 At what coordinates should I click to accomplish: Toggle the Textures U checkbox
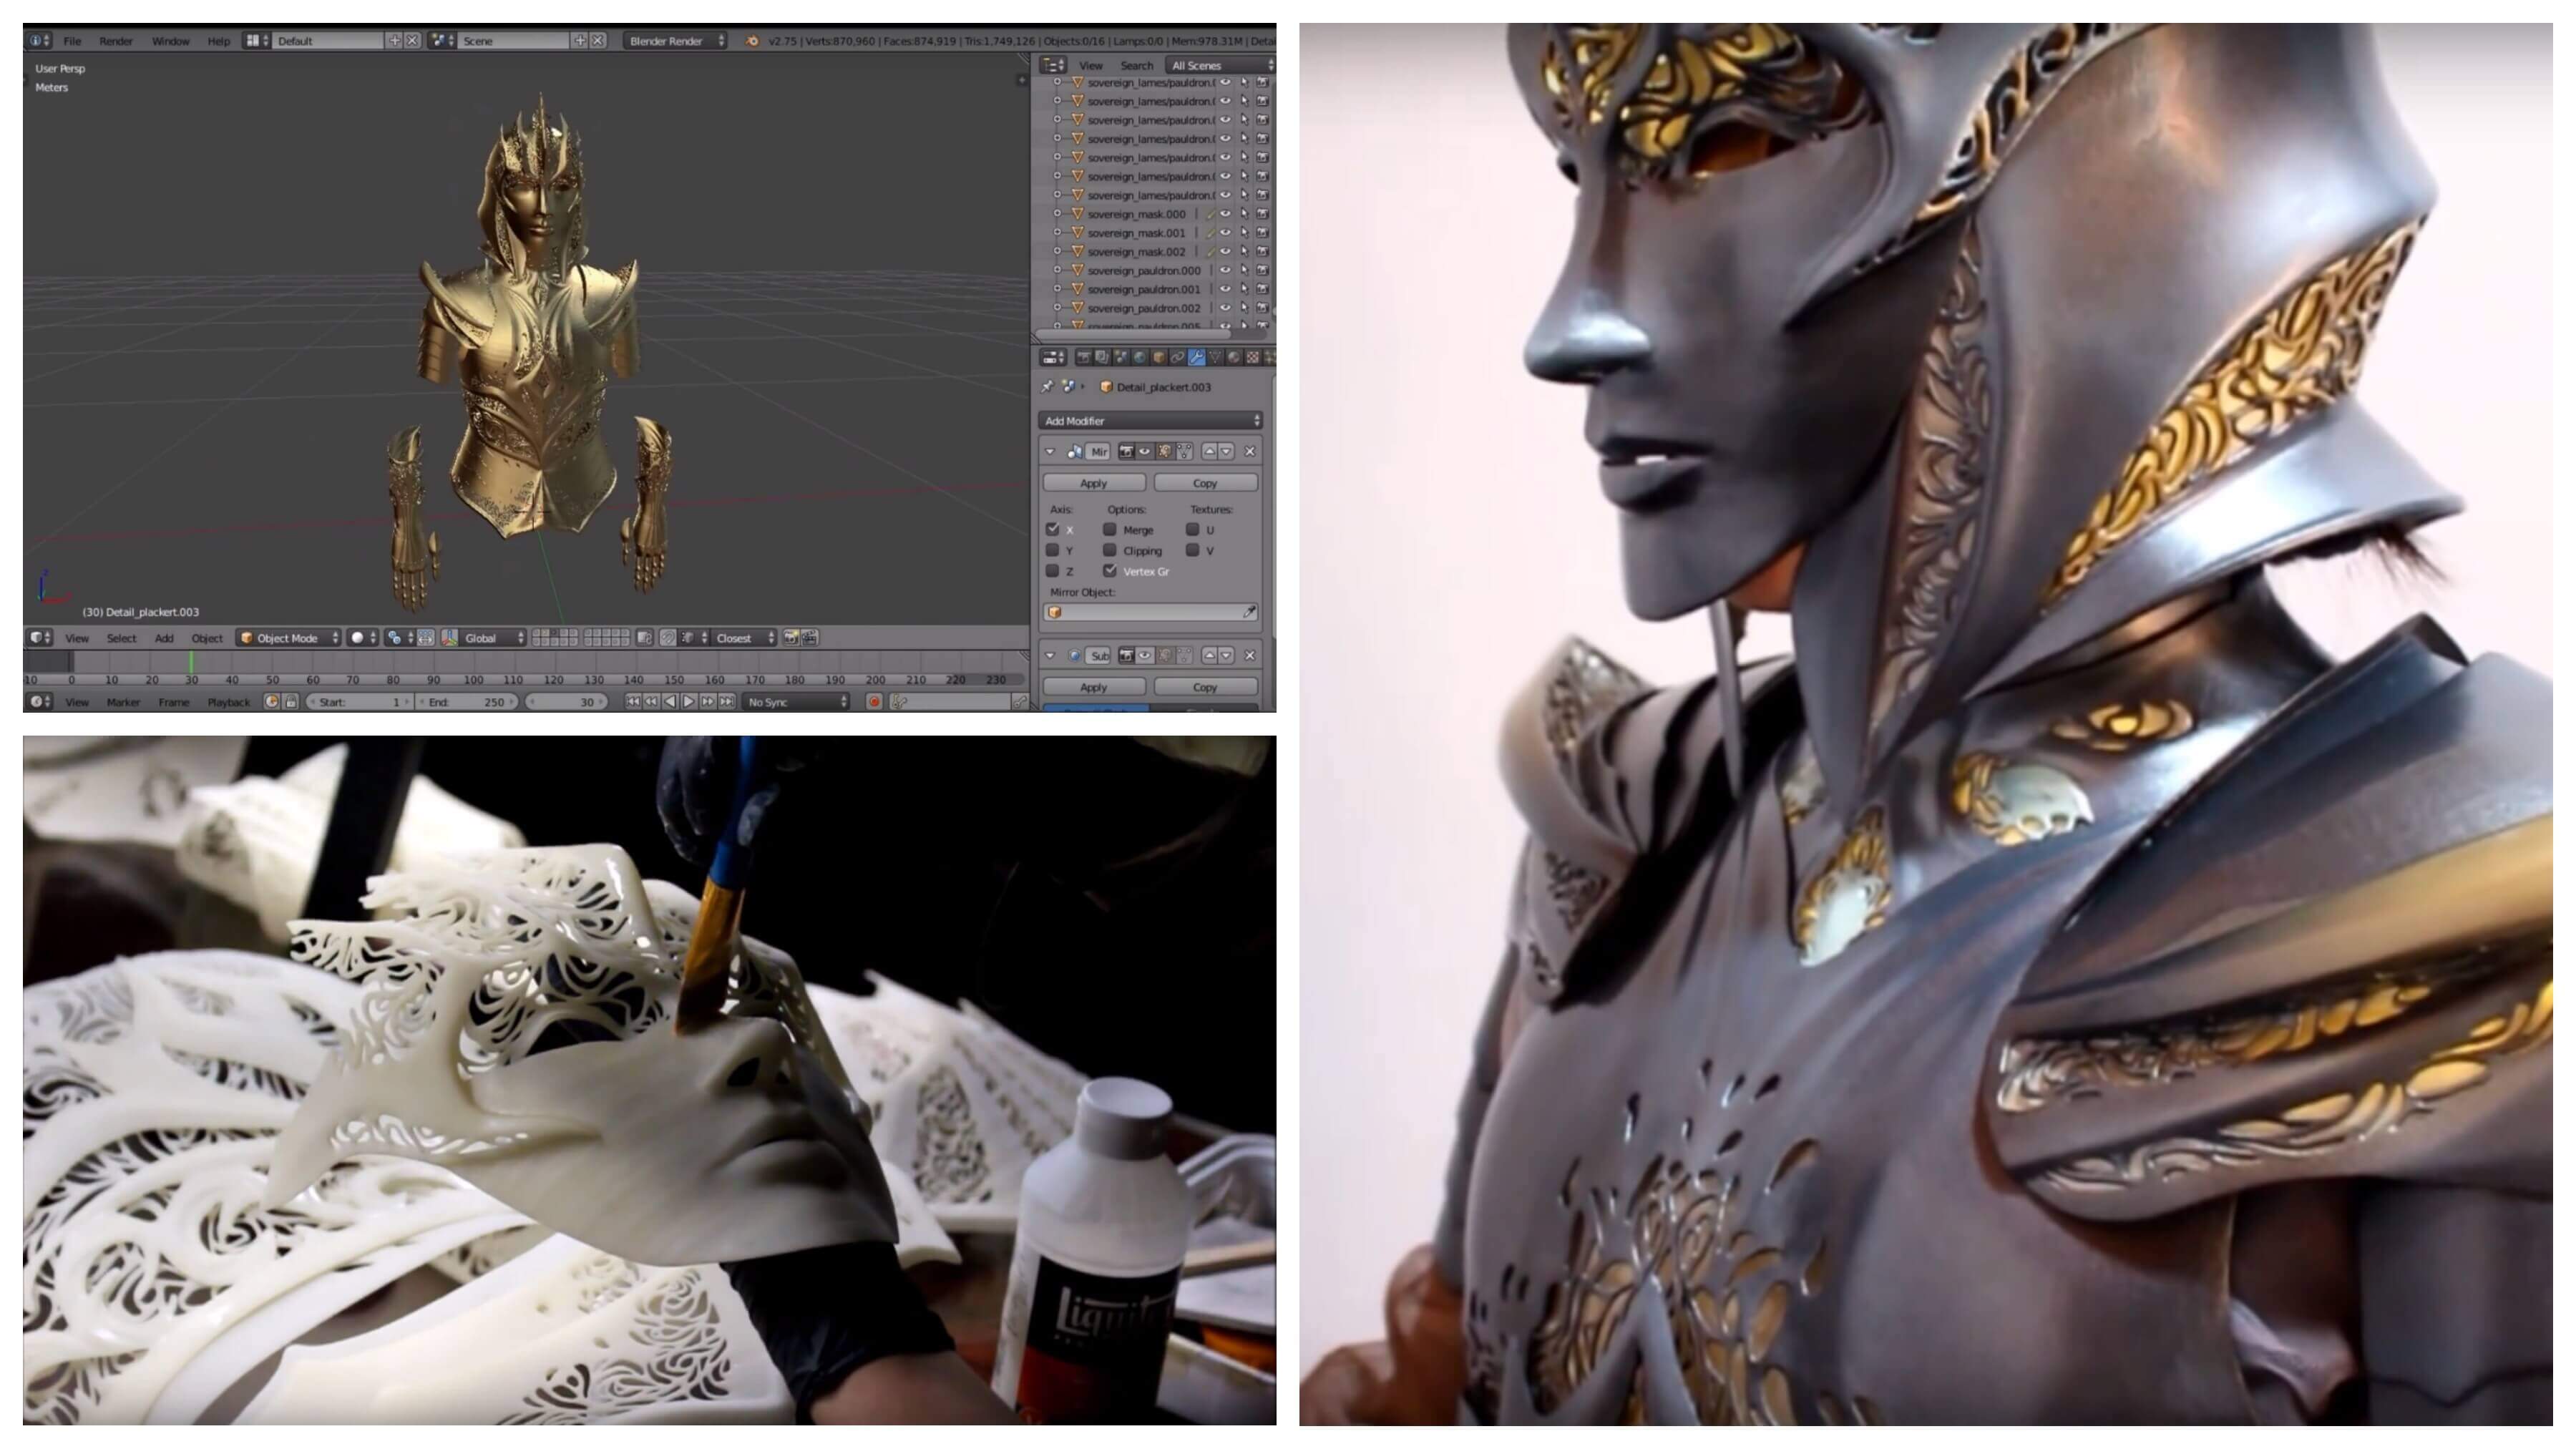pos(1192,530)
